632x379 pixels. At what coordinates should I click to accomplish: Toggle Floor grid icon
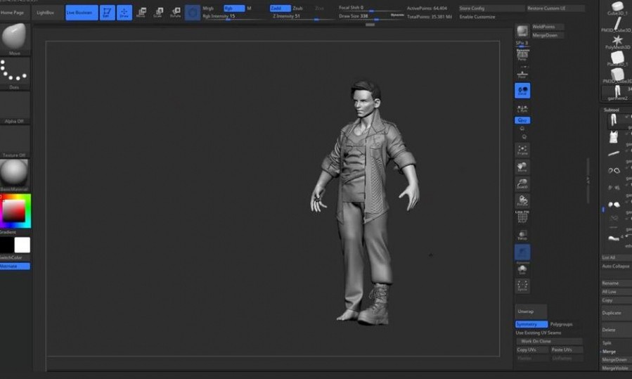click(522, 74)
